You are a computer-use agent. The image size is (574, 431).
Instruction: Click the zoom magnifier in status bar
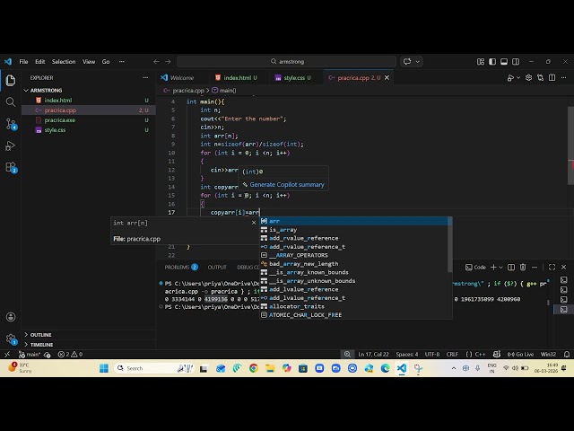[x=347, y=354]
